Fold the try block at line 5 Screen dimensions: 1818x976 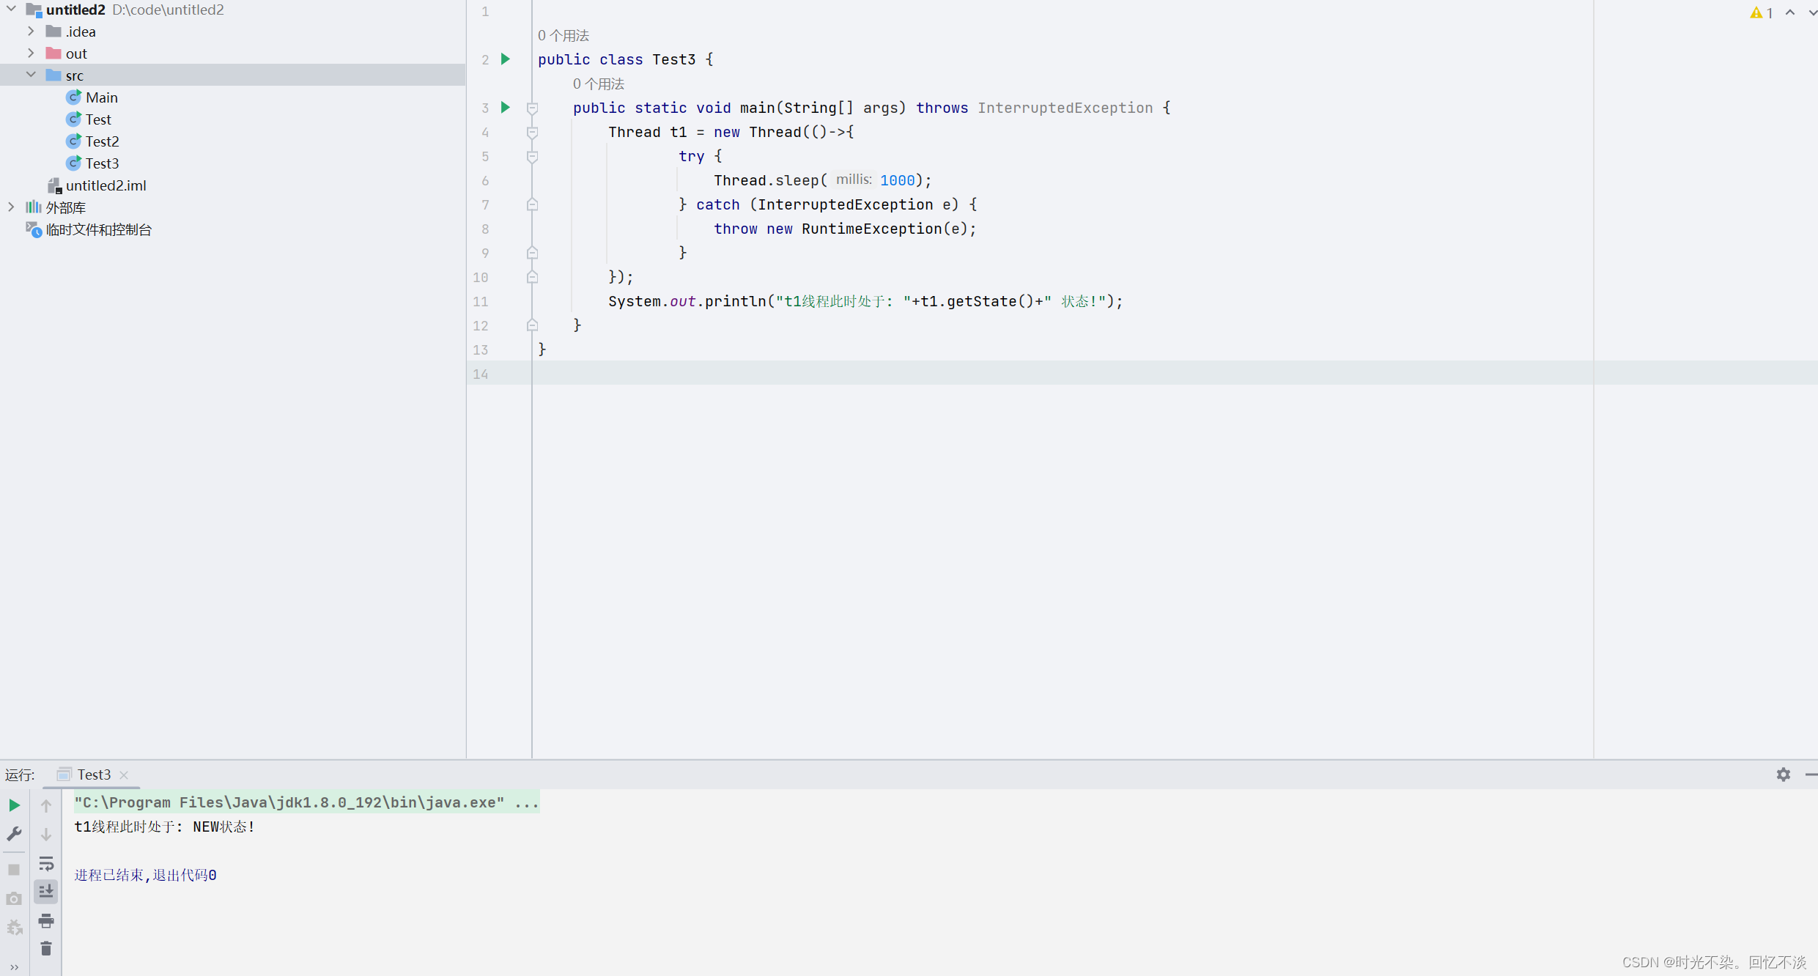click(533, 157)
